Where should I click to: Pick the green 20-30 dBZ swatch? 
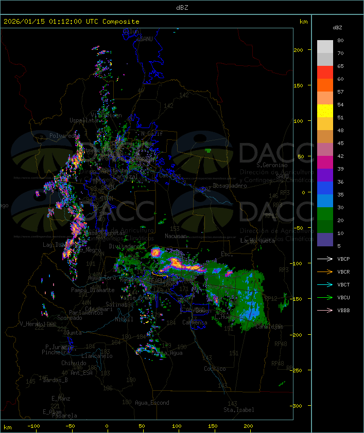325,214
